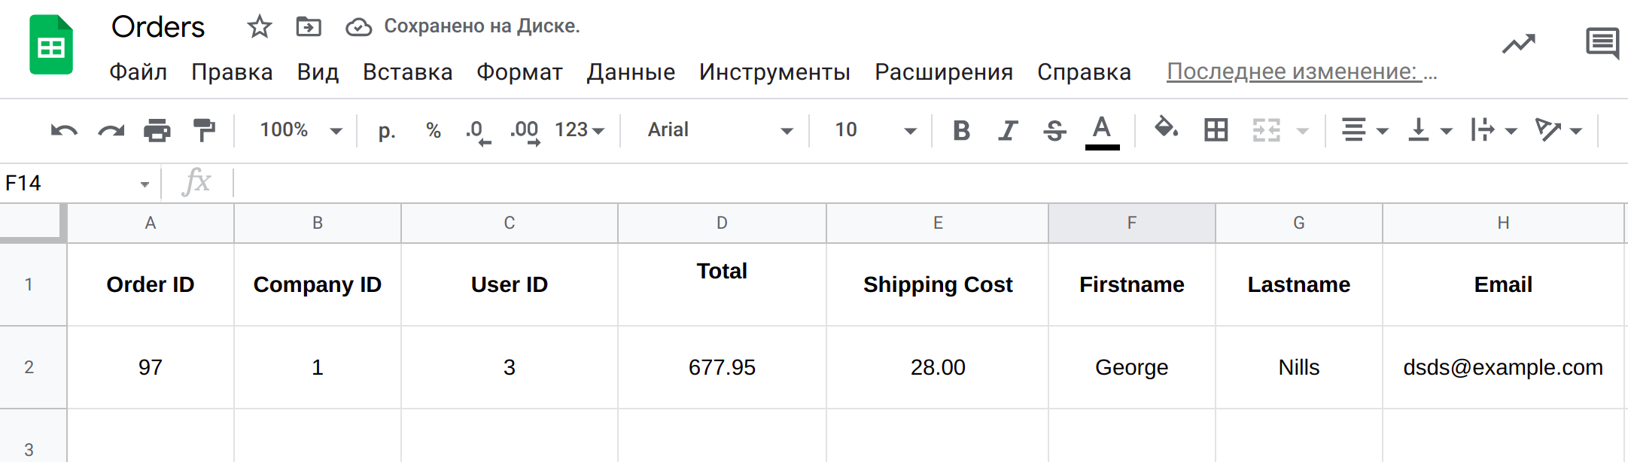Screen dimensions: 1628x462
Task: Open the comment history icon
Action: [x=1602, y=43]
